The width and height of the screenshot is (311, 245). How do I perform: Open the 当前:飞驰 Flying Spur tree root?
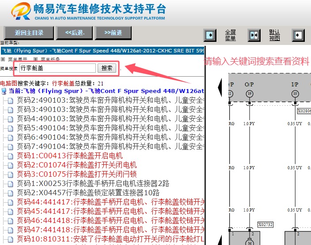[x=106, y=91]
